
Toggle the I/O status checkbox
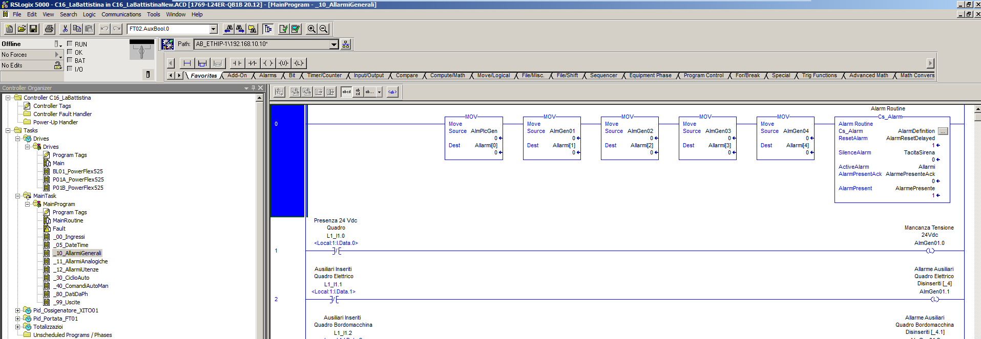[70, 69]
